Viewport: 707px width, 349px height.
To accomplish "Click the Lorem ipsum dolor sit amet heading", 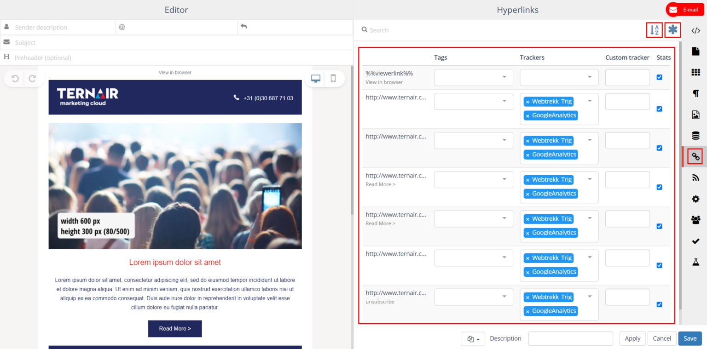I will 175,263.
